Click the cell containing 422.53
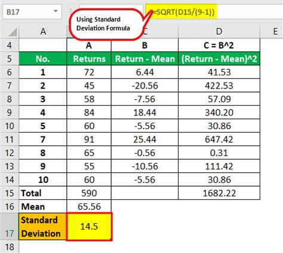Screen dimensions: 283x253 pos(219,86)
